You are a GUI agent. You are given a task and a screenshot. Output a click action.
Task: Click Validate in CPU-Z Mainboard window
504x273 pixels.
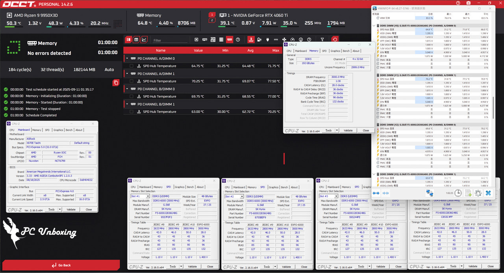[71, 209]
